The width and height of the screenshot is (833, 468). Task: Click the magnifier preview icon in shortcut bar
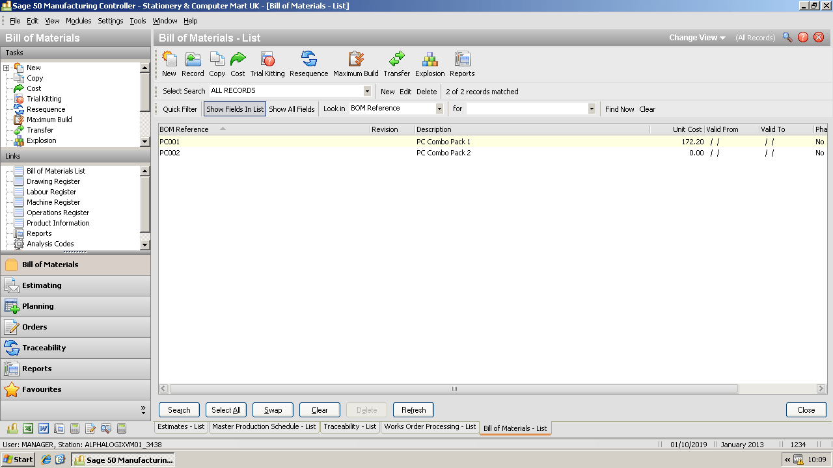tap(106, 428)
